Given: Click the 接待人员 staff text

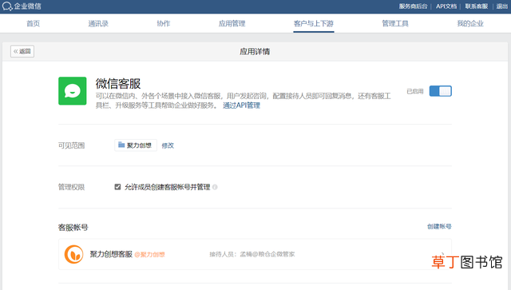Looking at the screenshot, I should (x=252, y=254).
